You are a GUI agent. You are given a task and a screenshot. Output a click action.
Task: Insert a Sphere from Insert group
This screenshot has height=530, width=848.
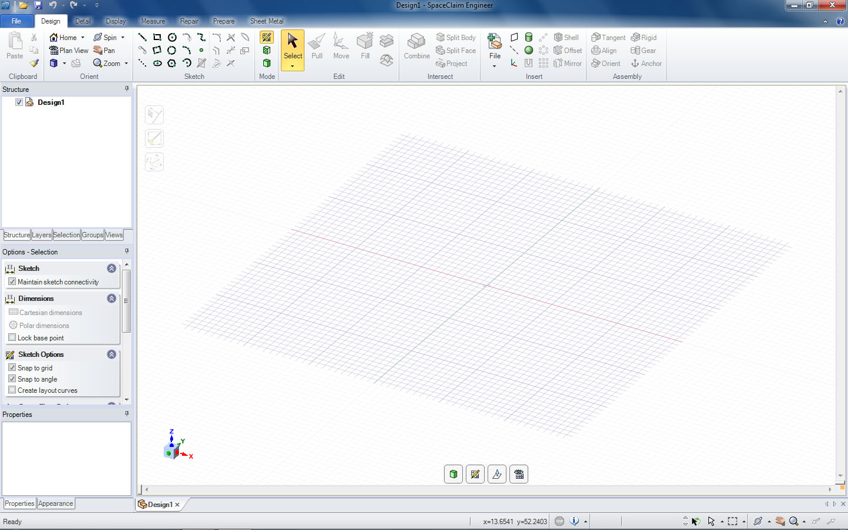pyautogui.click(x=529, y=50)
